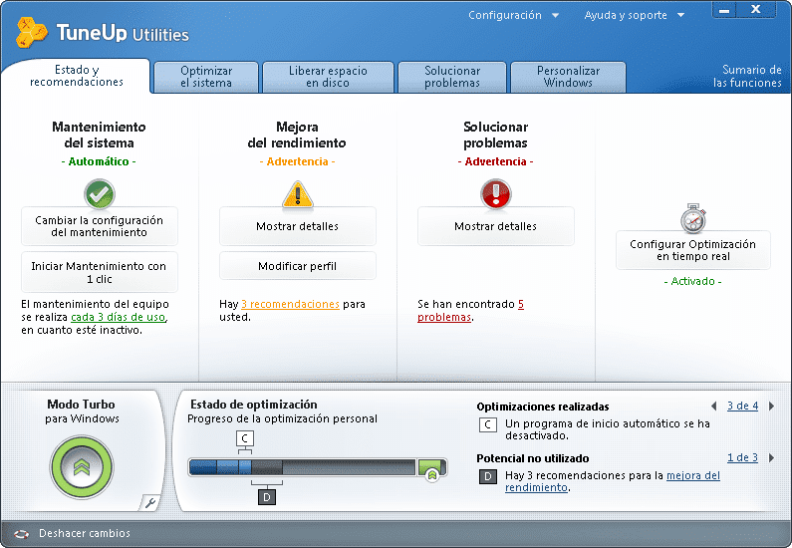Click the Estado de optimización heading

point(254,405)
